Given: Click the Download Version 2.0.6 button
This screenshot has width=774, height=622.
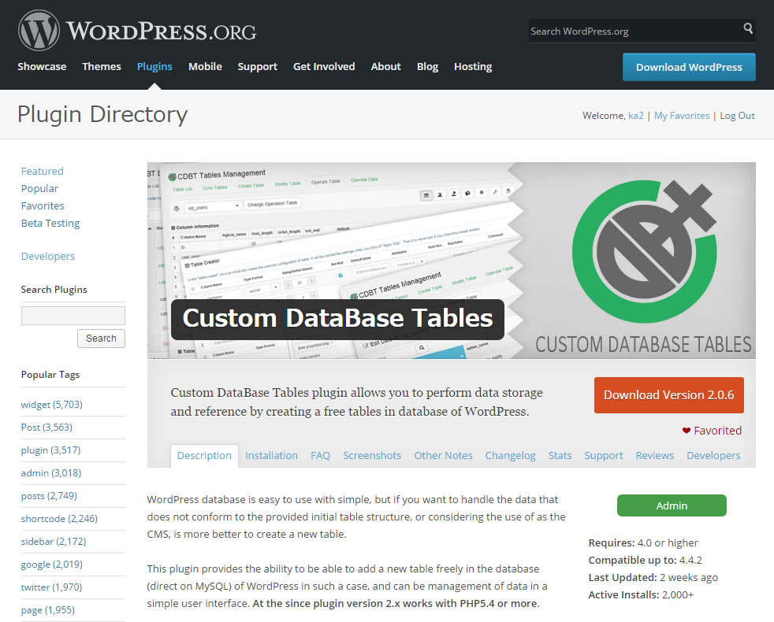Looking at the screenshot, I should [x=668, y=395].
